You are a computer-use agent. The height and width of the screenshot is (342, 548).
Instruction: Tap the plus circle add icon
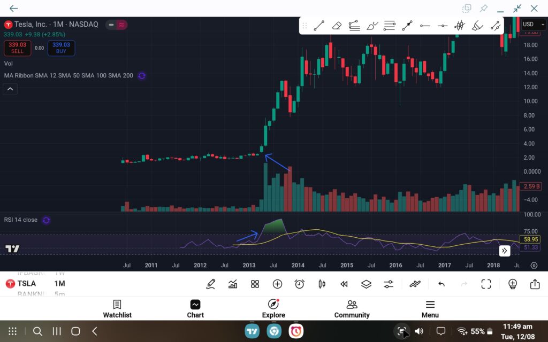pyautogui.click(x=277, y=284)
